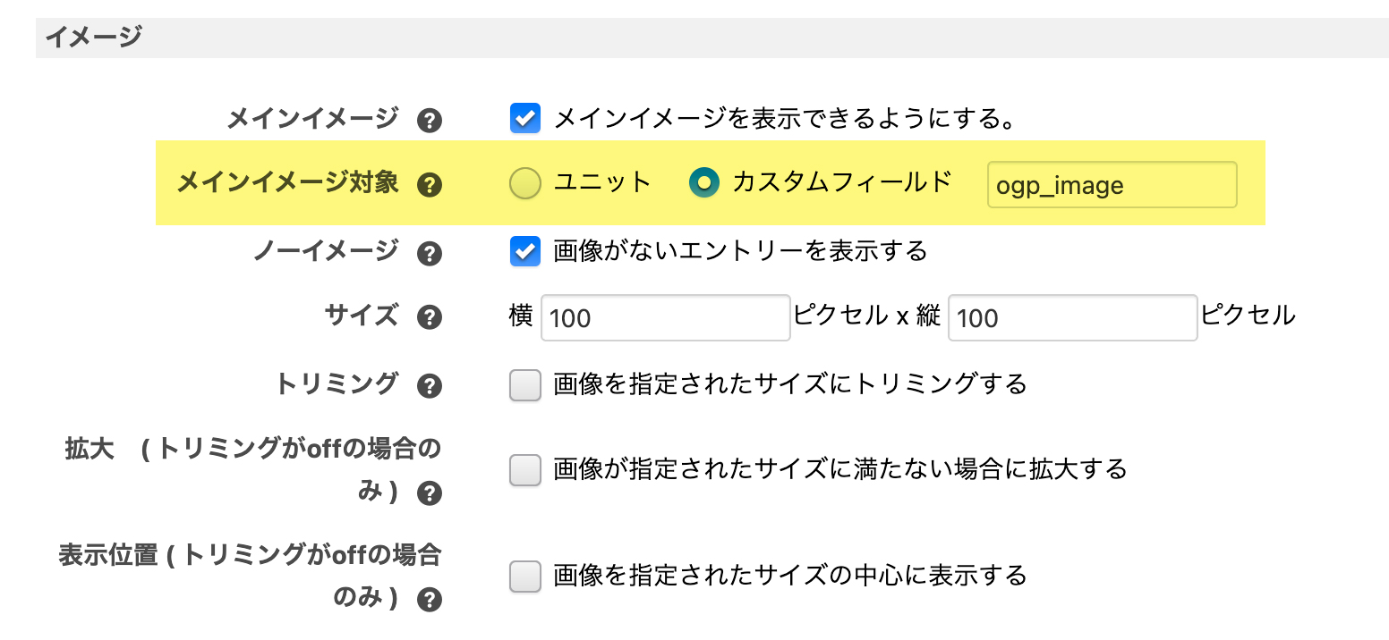The height and width of the screenshot is (640, 1389).
Task: Tick 画像を指定されたサイズの中心に表示する checkbox
Action: [525, 576]
